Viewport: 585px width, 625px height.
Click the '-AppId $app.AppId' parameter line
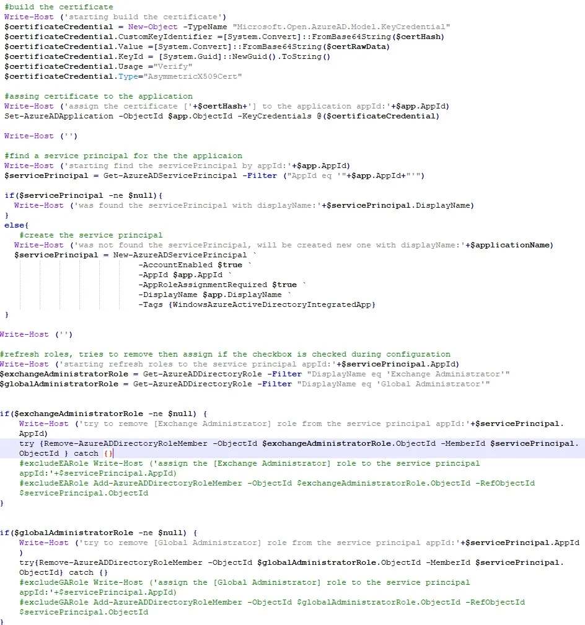pos(185,275)
